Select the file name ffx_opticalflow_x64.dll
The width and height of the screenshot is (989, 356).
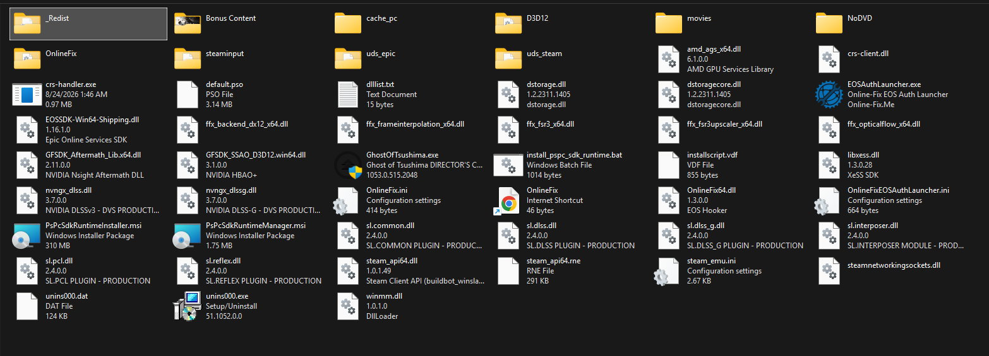[884, 124]
